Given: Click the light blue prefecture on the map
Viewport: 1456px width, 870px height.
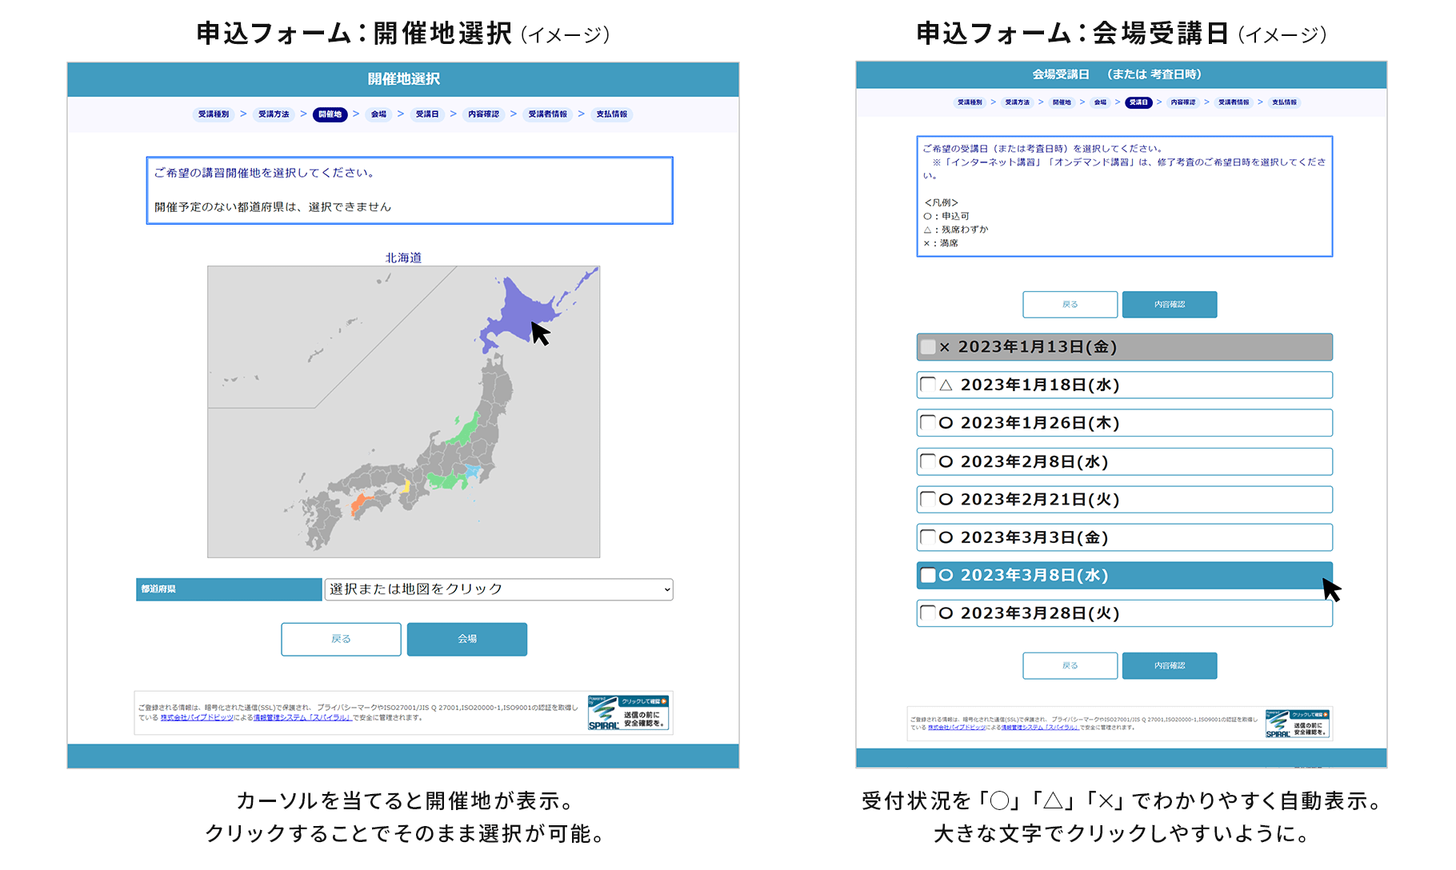Looking at the screenshot, I should click(x=474, y=471).
